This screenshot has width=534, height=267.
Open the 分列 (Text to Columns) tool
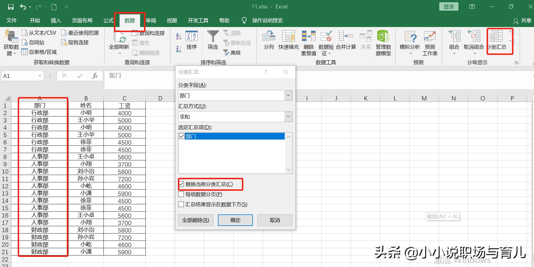(268, 40)
